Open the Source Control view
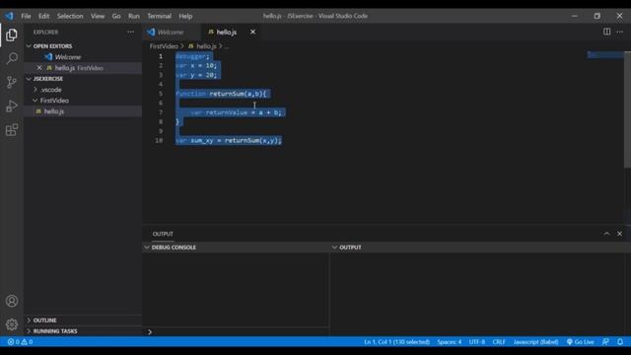Screen dimensions: 631x355 tap(12, 83)
